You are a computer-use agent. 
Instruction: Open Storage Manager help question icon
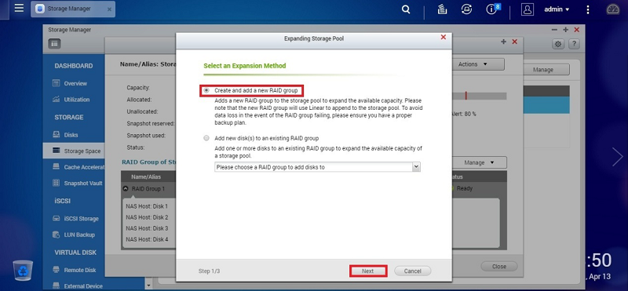(574, 44)
